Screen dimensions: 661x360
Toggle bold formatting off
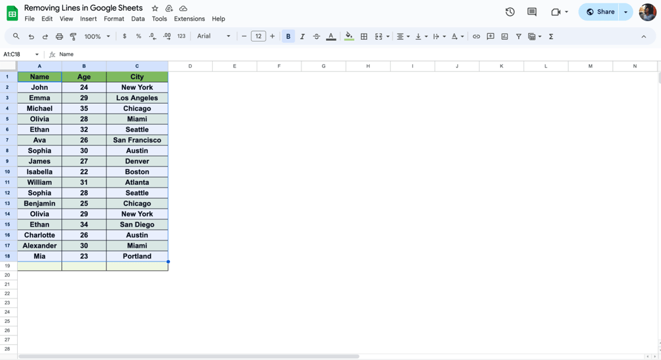point(288,36)
